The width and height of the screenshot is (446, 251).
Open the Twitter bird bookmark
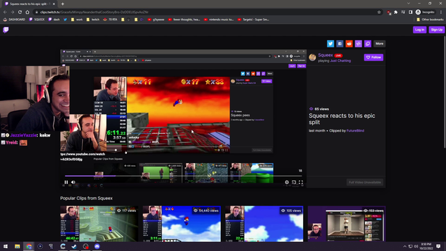coord(65,20)
